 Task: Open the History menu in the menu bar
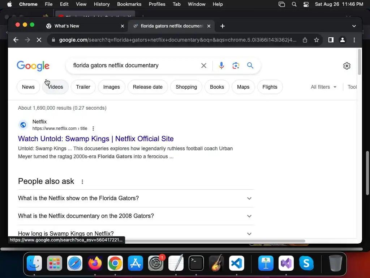tap(102, 4)
